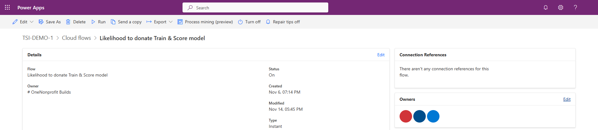Click Edit link in Owners panel
The image size is (598, 130).
[x=567, y=99]
